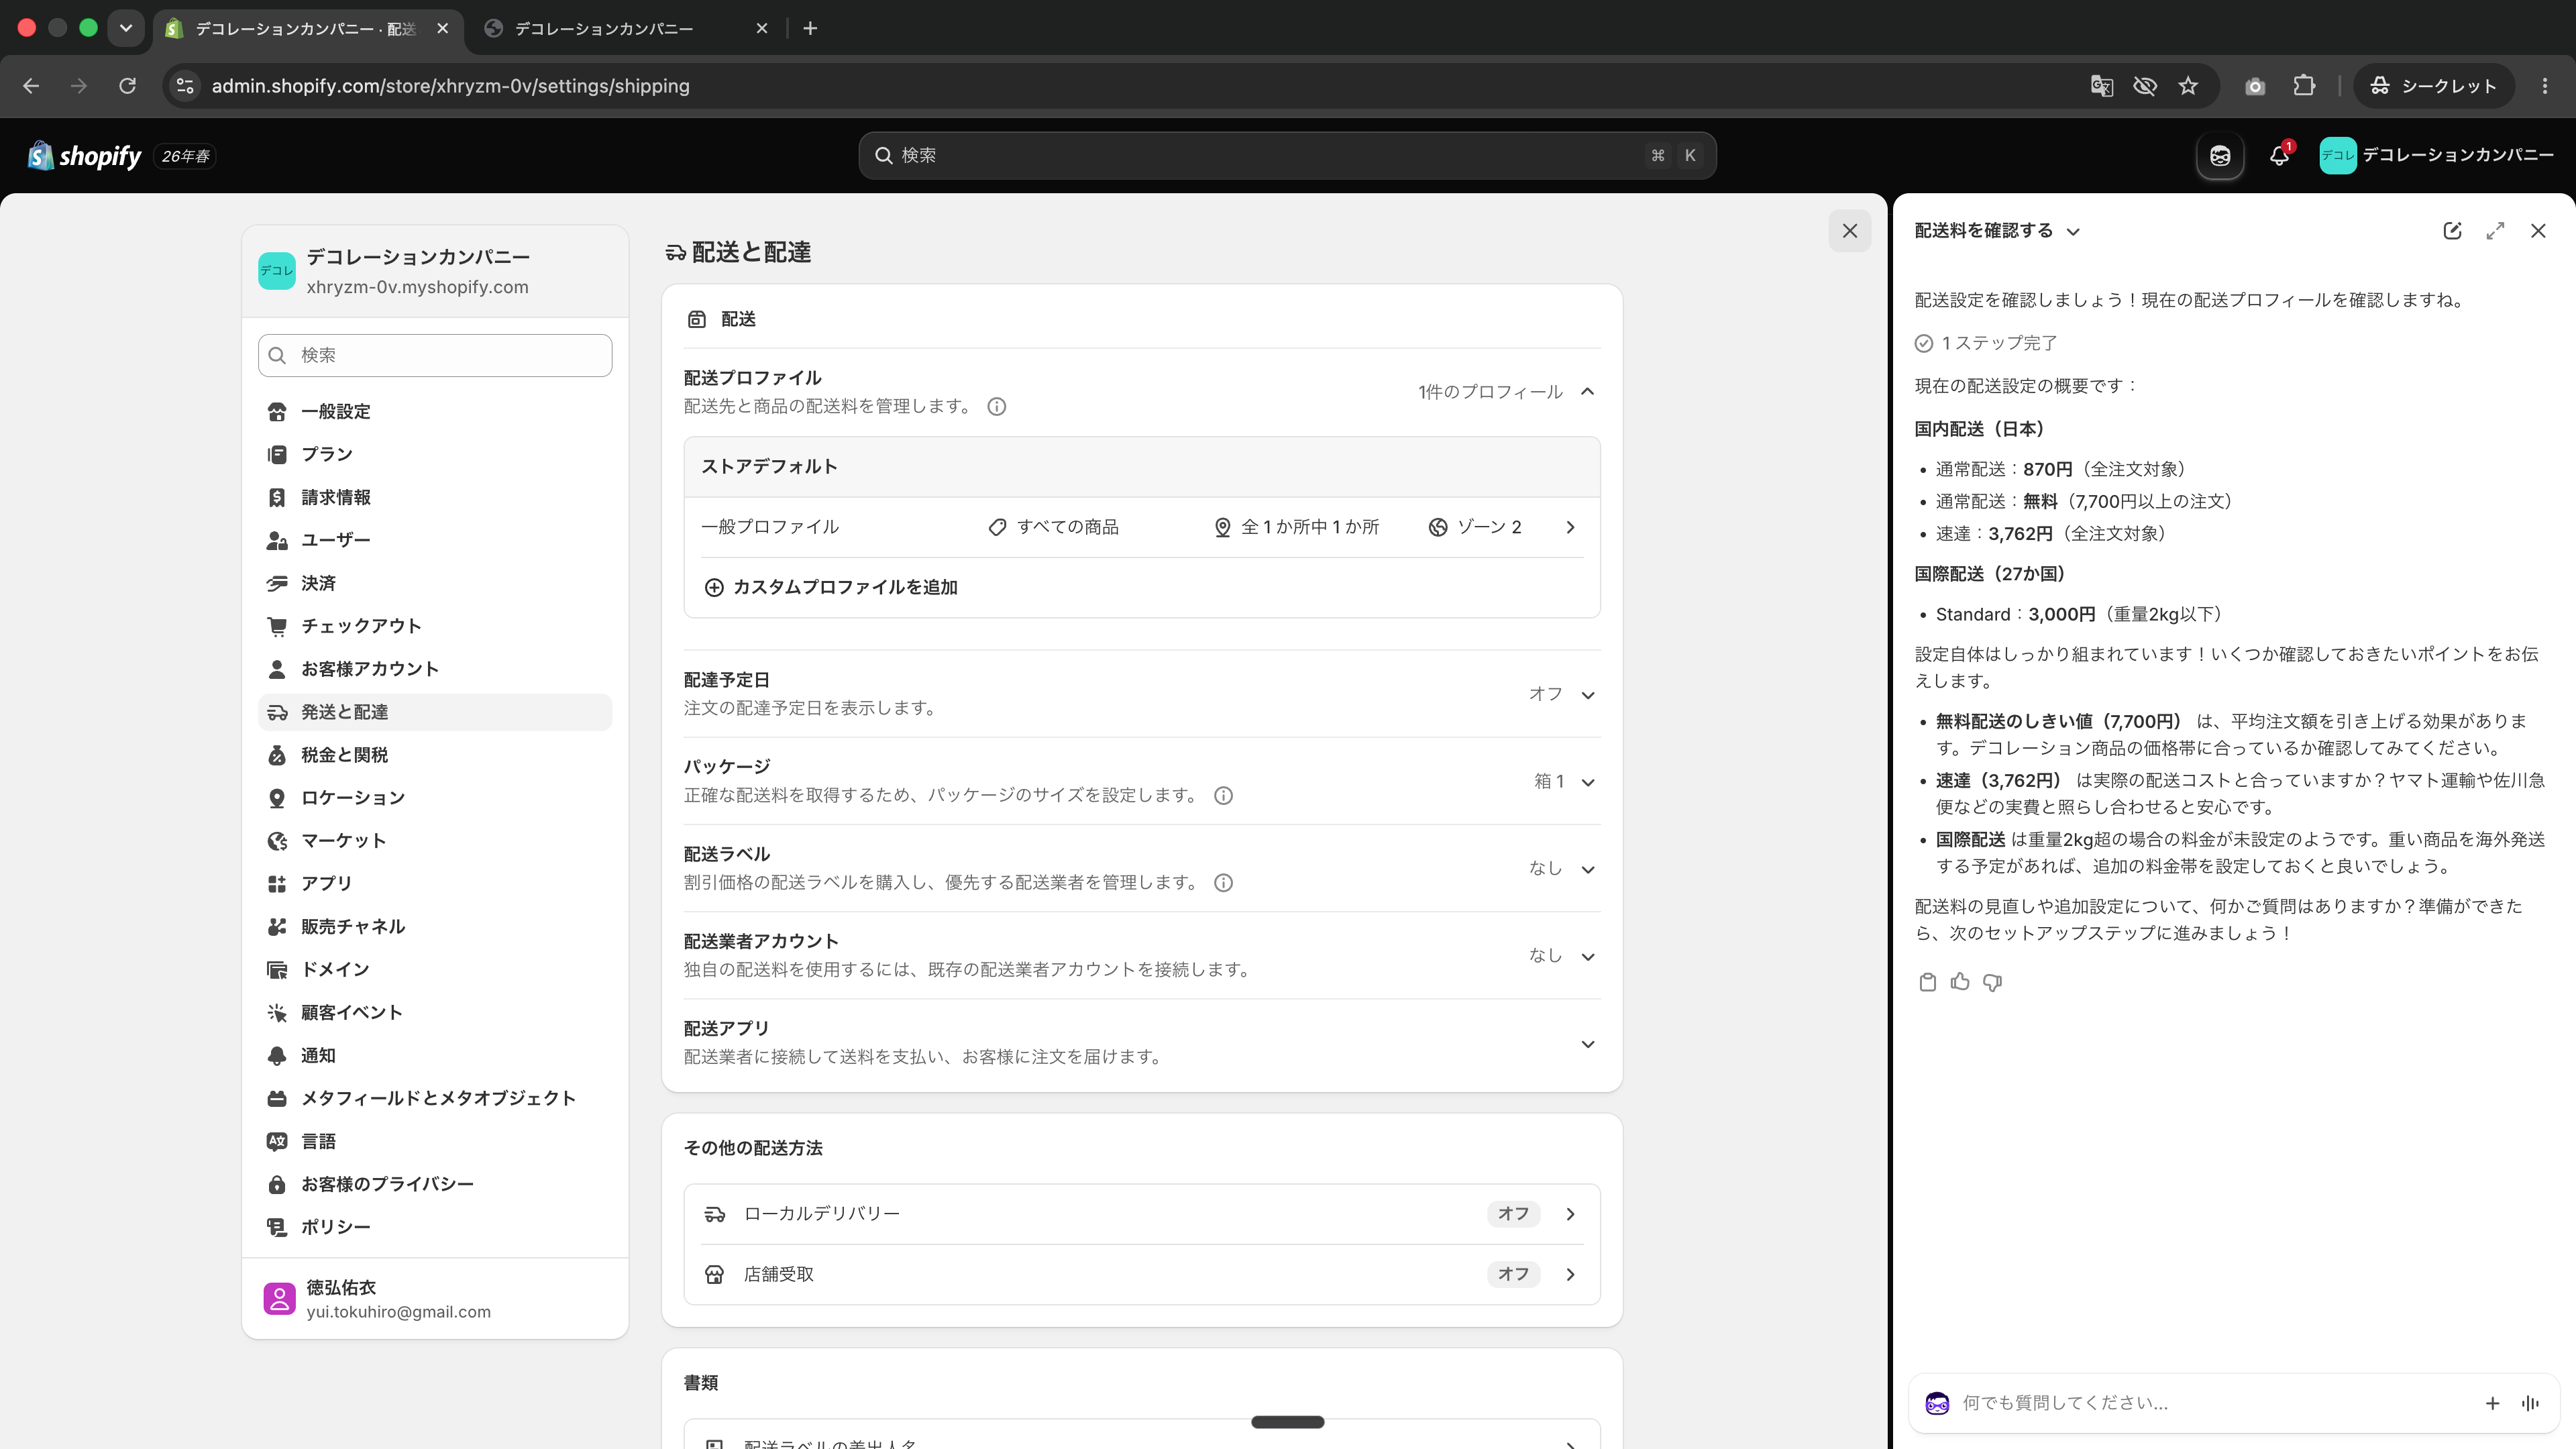Viewport: 2576px width, 1449px height.
Task: Click the voice input waveform icon
Action: [x=2530, y=1403]
